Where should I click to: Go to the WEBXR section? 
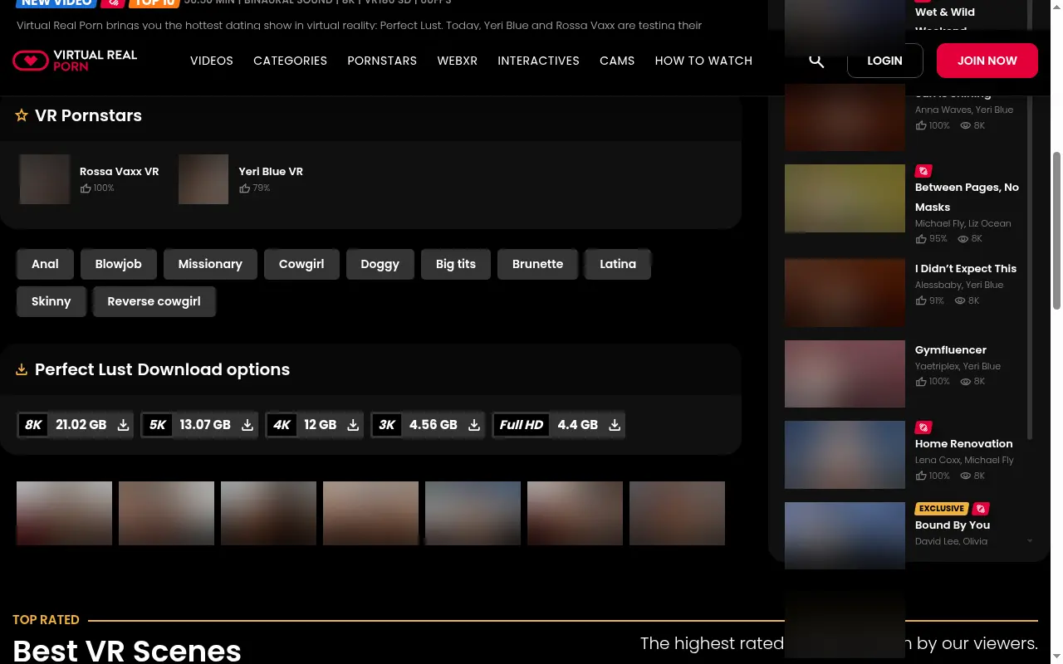click(x=458, y=61)
